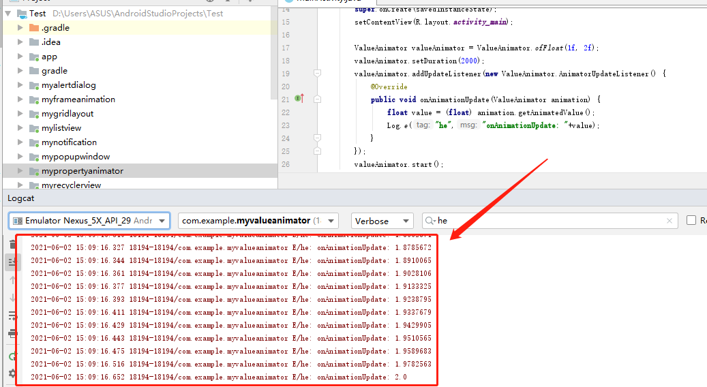
Task: Expand the mynotification module
Action: 20,142
